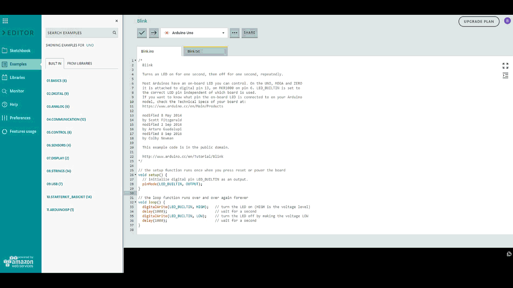The width and height of the screenshot is (513, 288).
Task: Switch to the From Libraries tab
Action: [x=79, y=63]
